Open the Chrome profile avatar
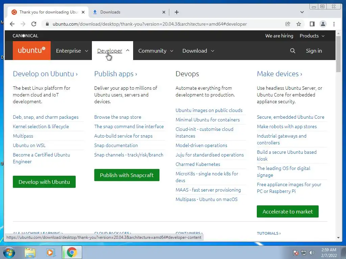 (323, 24)
